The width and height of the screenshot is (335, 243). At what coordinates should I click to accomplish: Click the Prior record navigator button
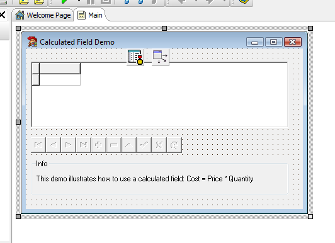click(x=54, y=145)
